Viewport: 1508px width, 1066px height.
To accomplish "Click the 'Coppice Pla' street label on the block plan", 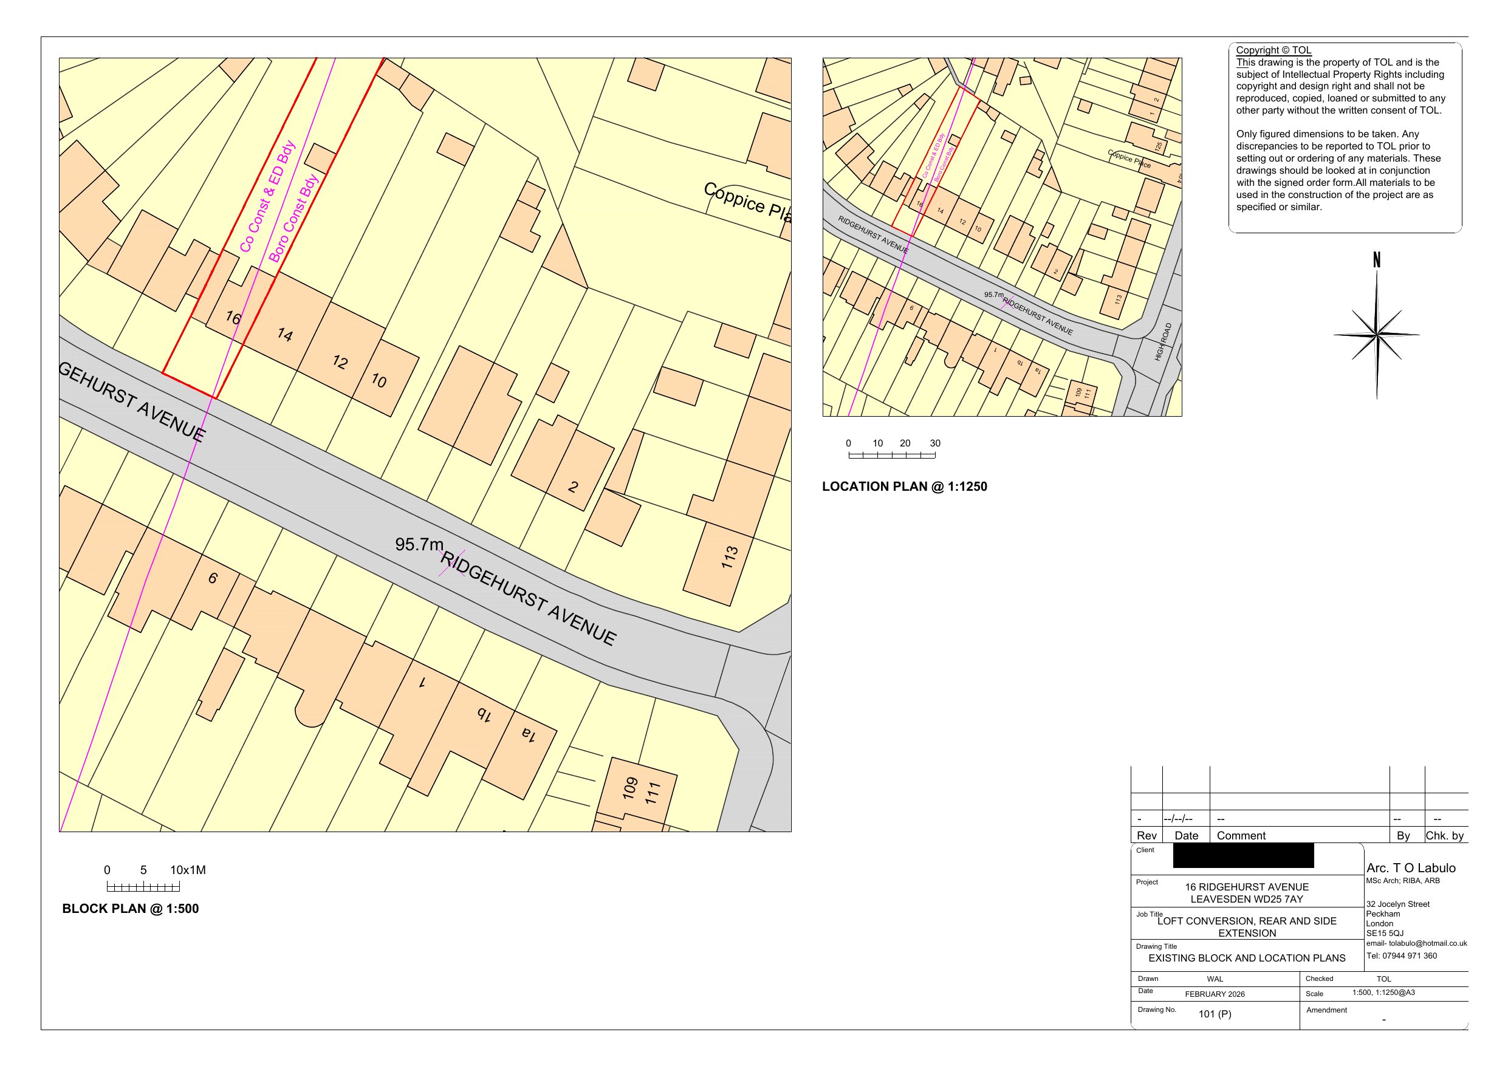I will pos(747,203).
